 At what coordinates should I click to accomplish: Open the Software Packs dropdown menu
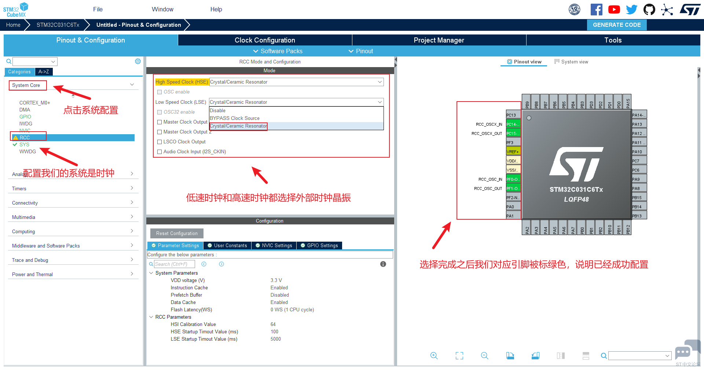[x=278, y=51]
